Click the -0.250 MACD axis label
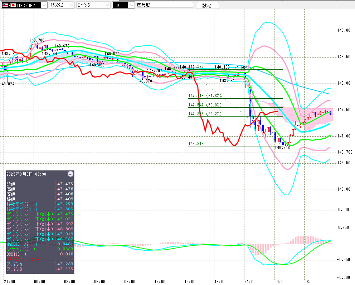Viewport: 355px width, 285px height. [344, 260]
